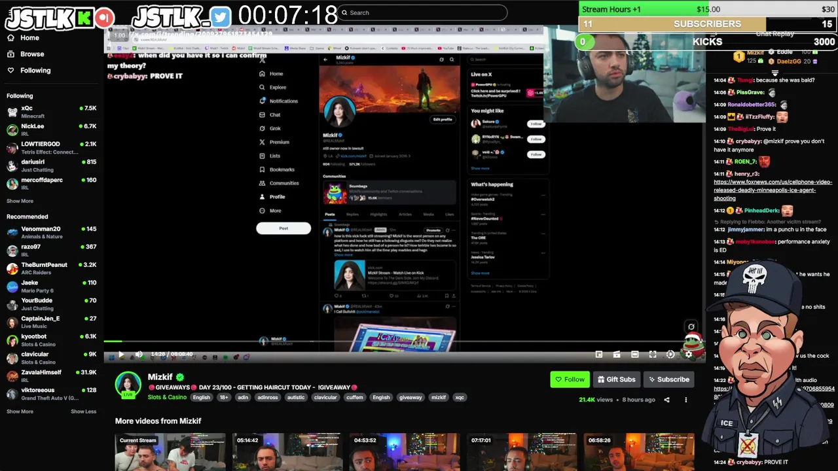
Task: Click Ronaldobetter365 username in chat
Action: pos(752,105)
